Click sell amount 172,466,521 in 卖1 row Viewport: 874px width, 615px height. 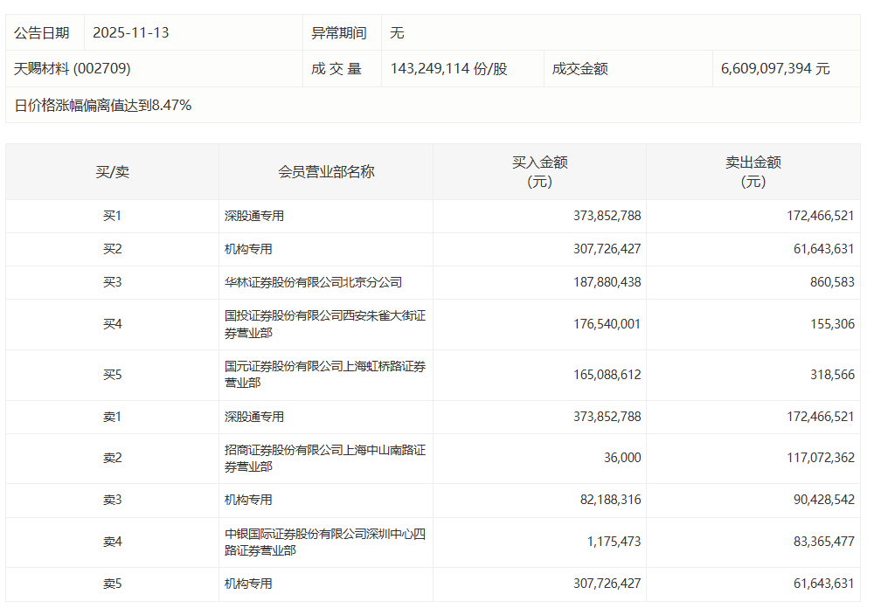coord(821,416)
